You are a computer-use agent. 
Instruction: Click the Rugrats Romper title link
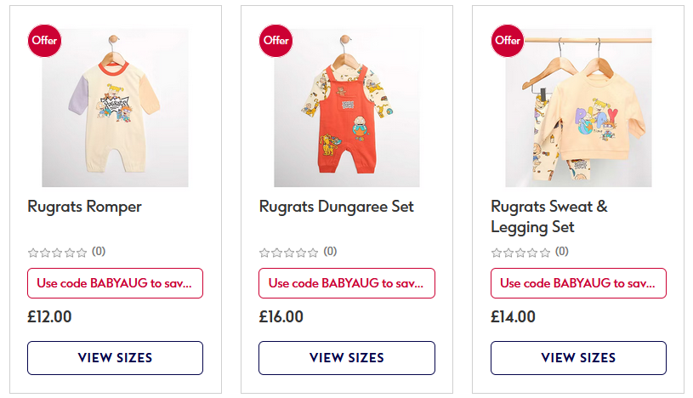(84, 207)
